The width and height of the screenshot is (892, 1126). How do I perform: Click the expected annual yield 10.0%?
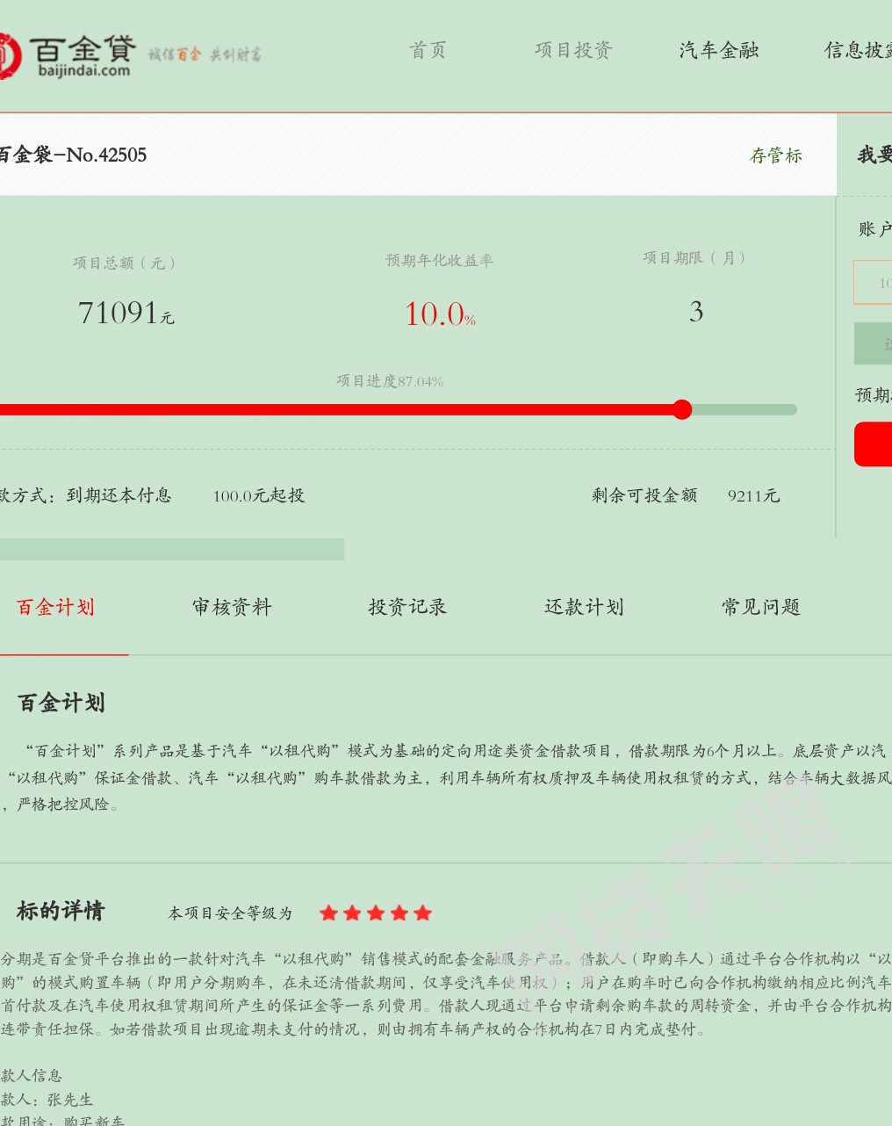click(440, 314)
